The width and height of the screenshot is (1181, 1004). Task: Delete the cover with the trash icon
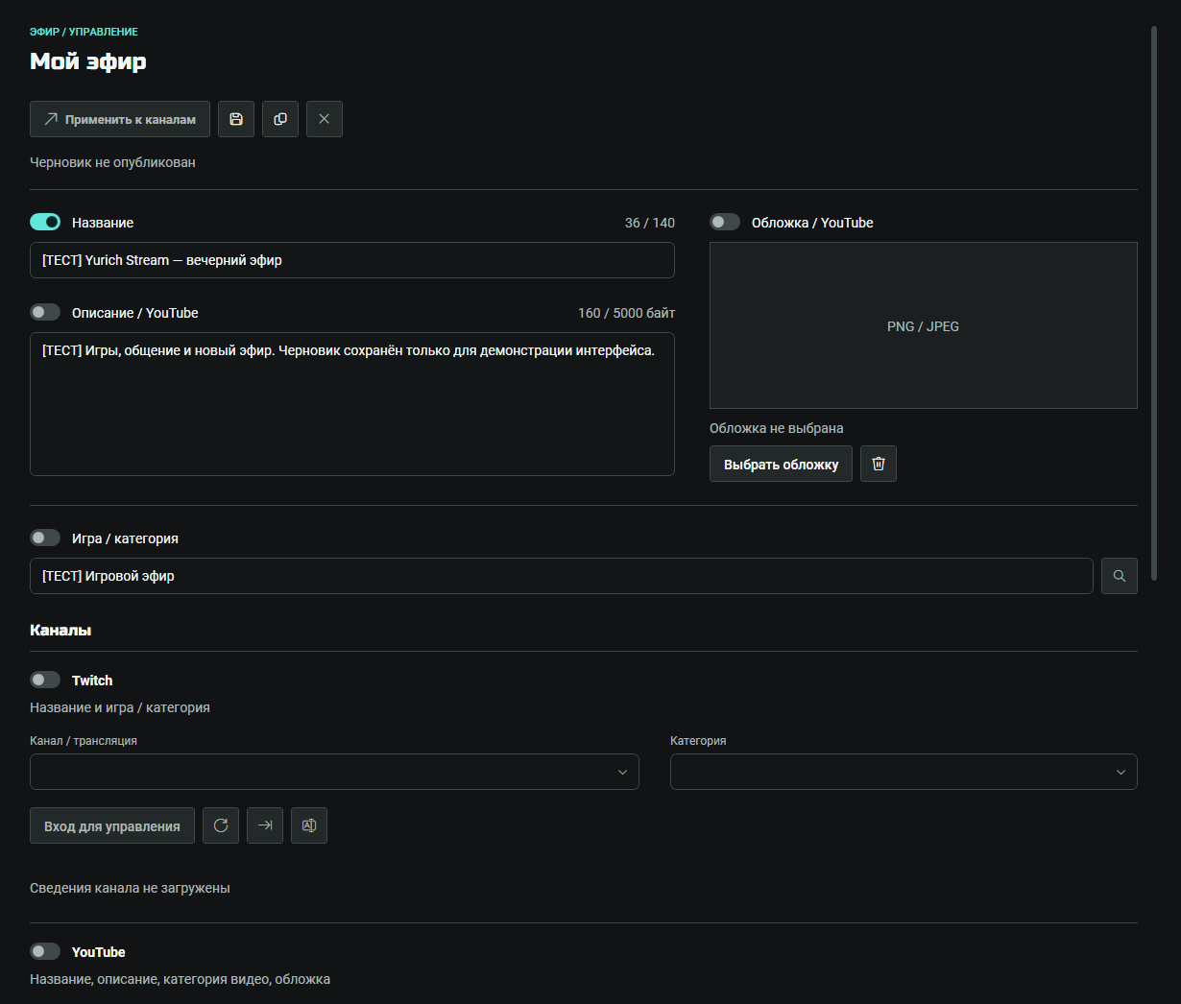tap(879, 464)
